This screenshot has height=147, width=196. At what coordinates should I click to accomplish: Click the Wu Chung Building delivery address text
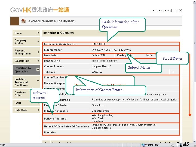(102, 115)
